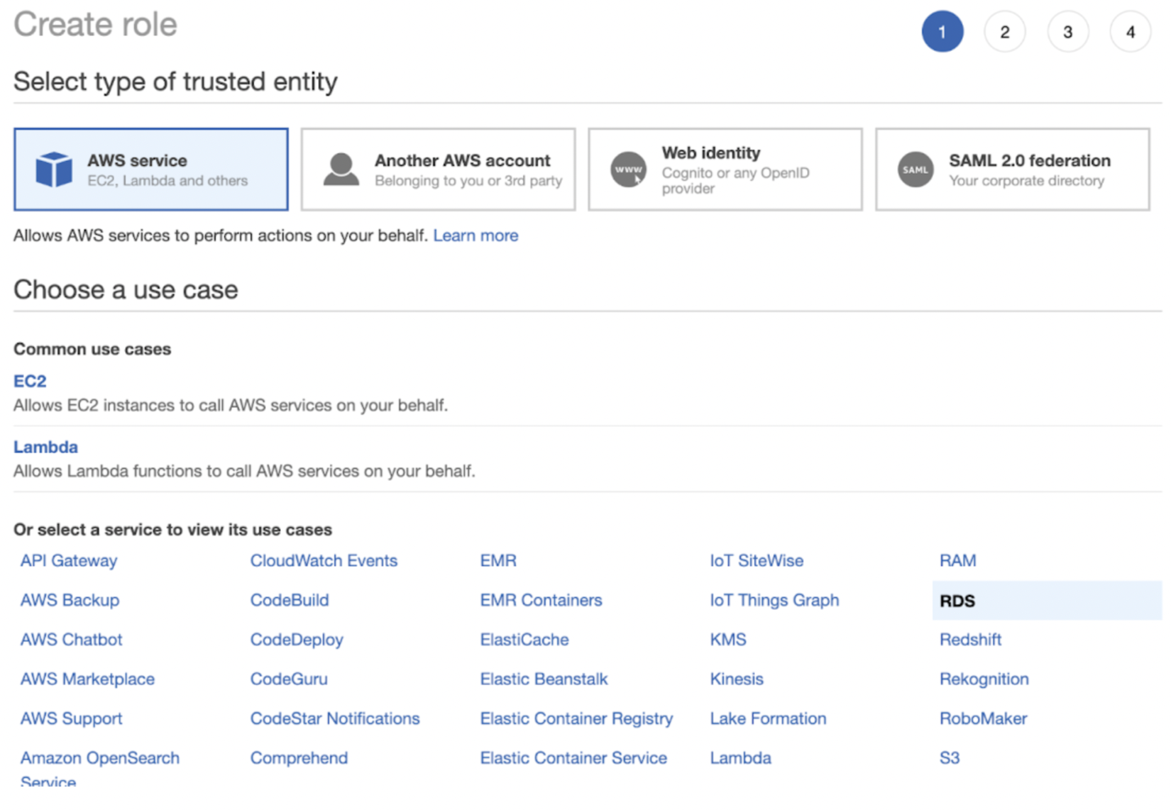Screen dimensions: 1171x810
Task: Select the Lambda common use case heading
Action: pos(45,447)
